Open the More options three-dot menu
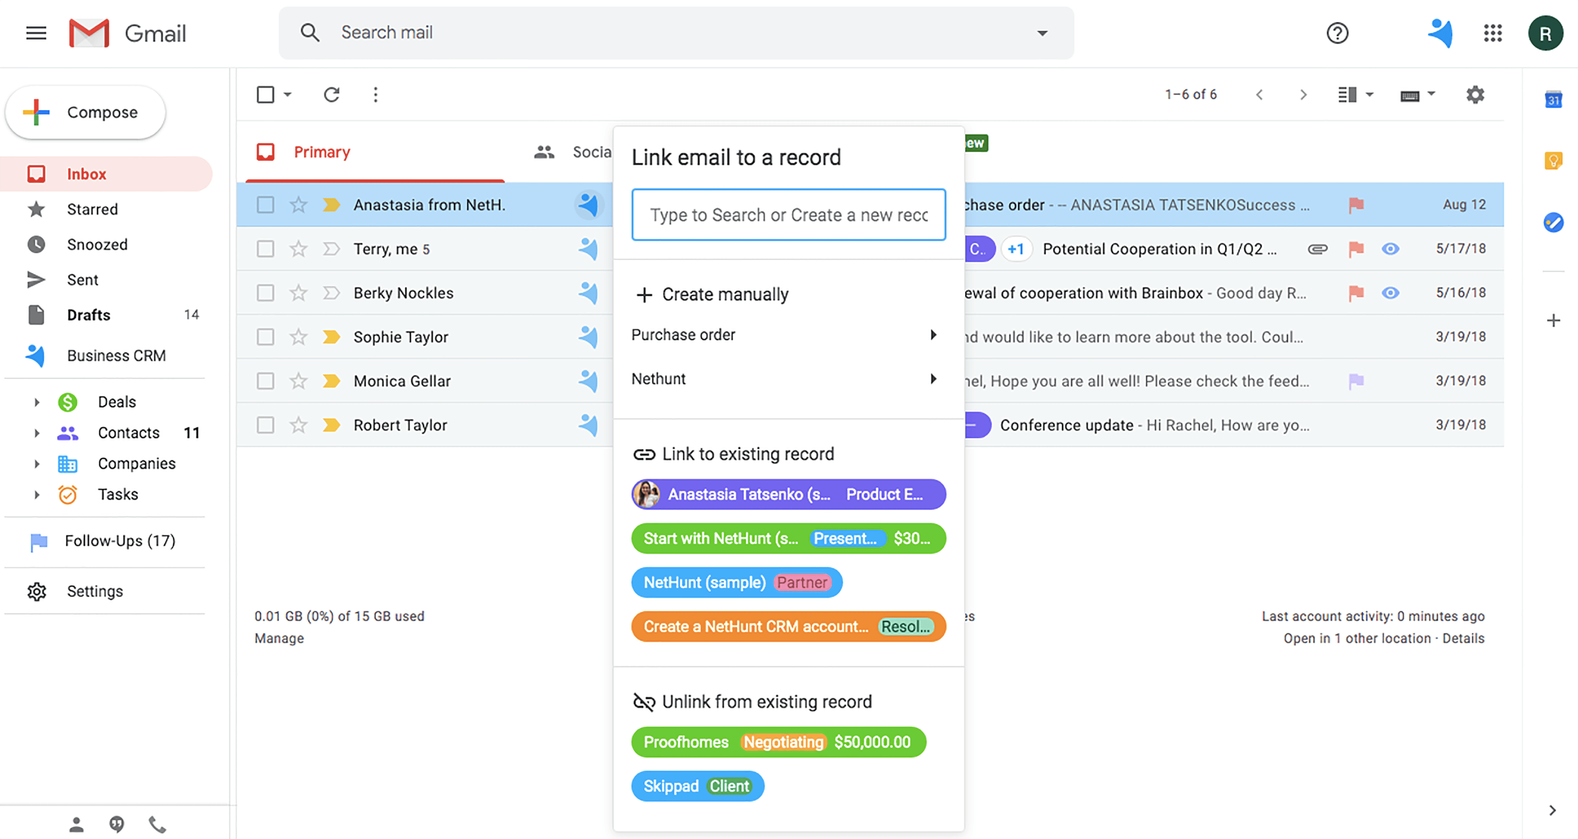Screen dimensions: 1578x839 click(376, 94)
